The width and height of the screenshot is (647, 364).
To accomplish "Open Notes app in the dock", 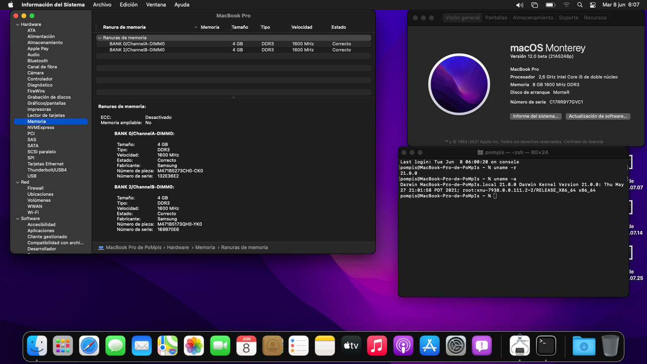I will pos(325,346).
